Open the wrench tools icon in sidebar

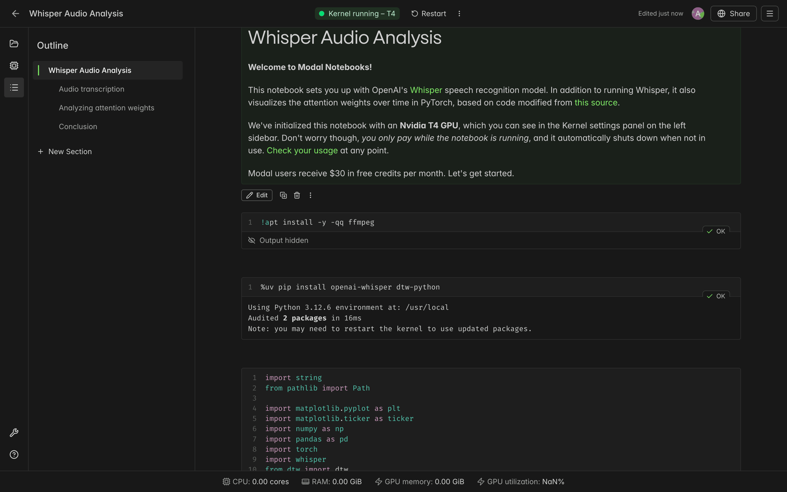coord(14,433)
